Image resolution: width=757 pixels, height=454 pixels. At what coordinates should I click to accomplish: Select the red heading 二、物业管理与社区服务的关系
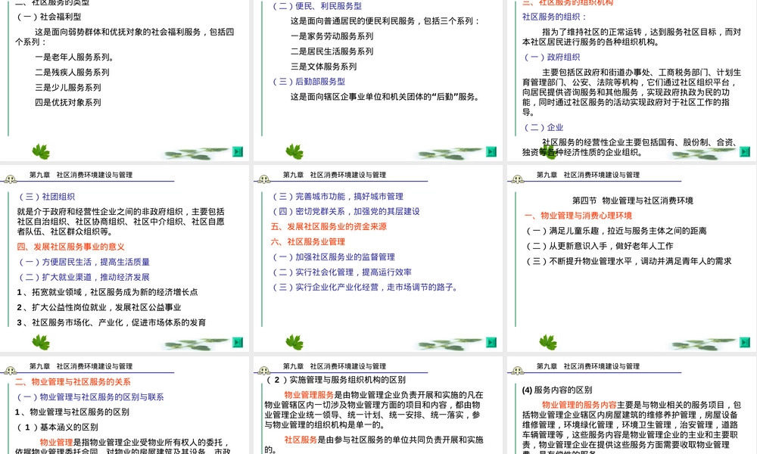pyautogui.click(x=73, y=382)
